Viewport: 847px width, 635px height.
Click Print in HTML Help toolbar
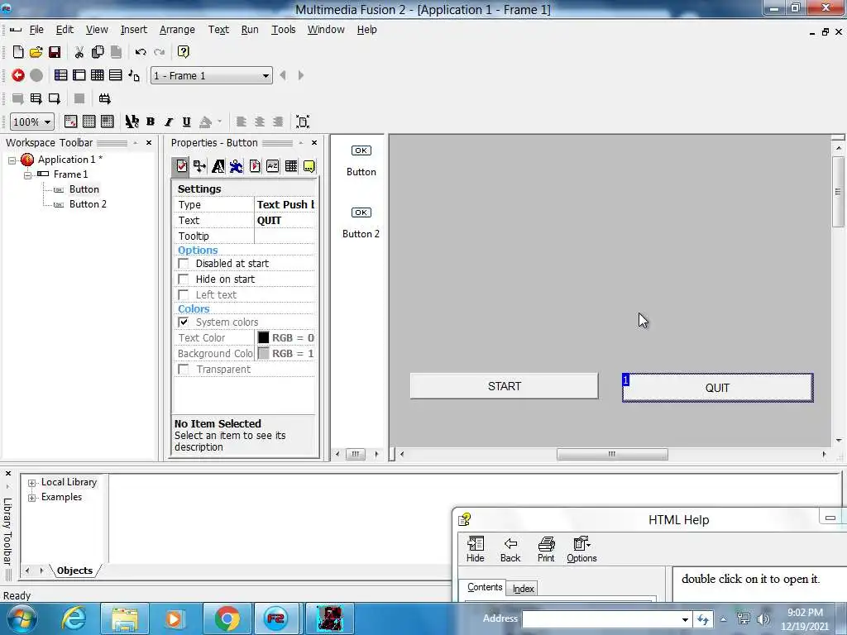(x=546, y=550)
